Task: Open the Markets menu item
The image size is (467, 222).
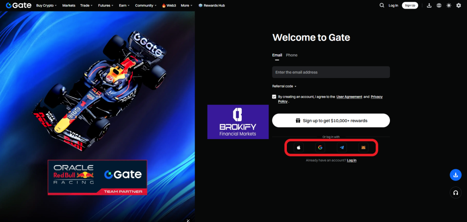Action: pyautogui.click(x=69, y=5)
